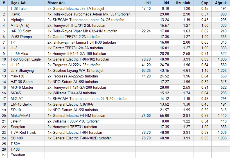The image size is (230, 158).
Task: Click the 'Uzunluk' column header
Action: point(182,3)
